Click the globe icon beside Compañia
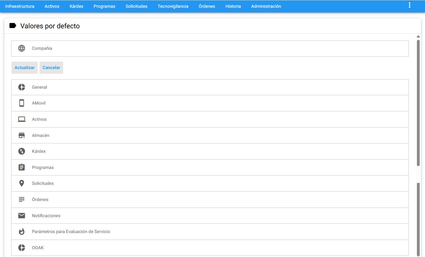 [x=21, y=48]
